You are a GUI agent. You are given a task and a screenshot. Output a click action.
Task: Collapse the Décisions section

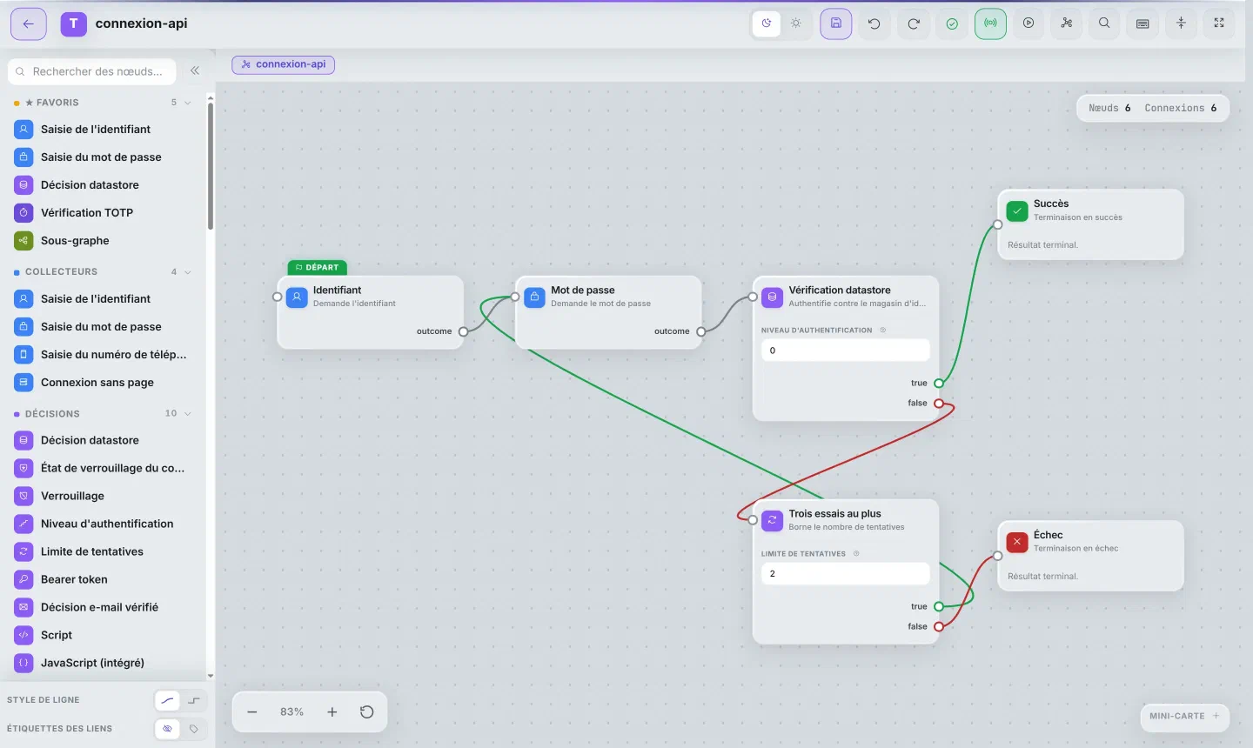(187, 414)
